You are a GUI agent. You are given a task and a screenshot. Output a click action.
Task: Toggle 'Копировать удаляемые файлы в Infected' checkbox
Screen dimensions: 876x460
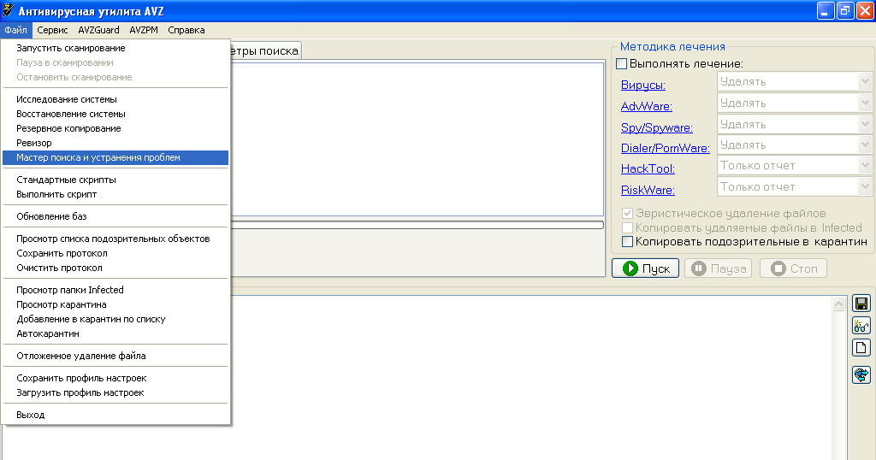click(x=627, y=227)
